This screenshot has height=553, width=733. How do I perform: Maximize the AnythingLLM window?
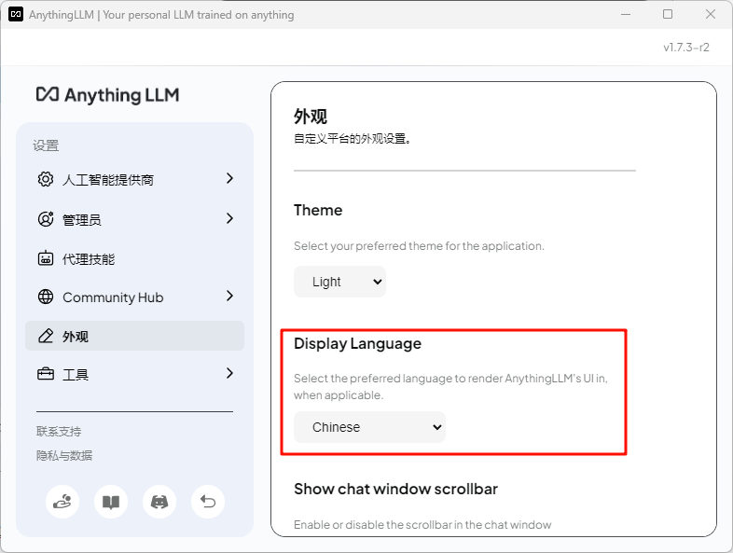coord(668,15)
